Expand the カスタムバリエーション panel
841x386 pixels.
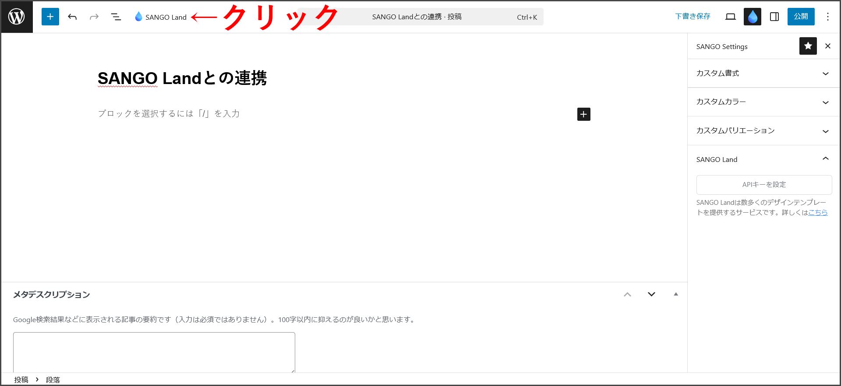[x=764, y=131]
